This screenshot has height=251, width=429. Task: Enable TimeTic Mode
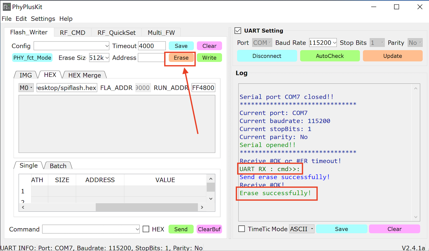click(241, 229)
